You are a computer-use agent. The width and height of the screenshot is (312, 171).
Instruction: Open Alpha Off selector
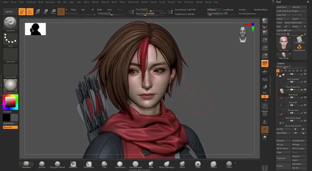click(x=10, y=55)
